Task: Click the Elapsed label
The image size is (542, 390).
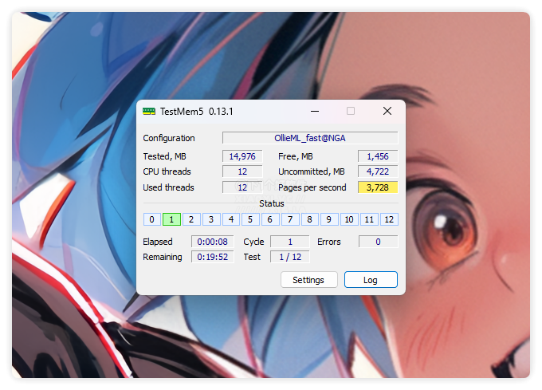Action: tap(158, 242)
